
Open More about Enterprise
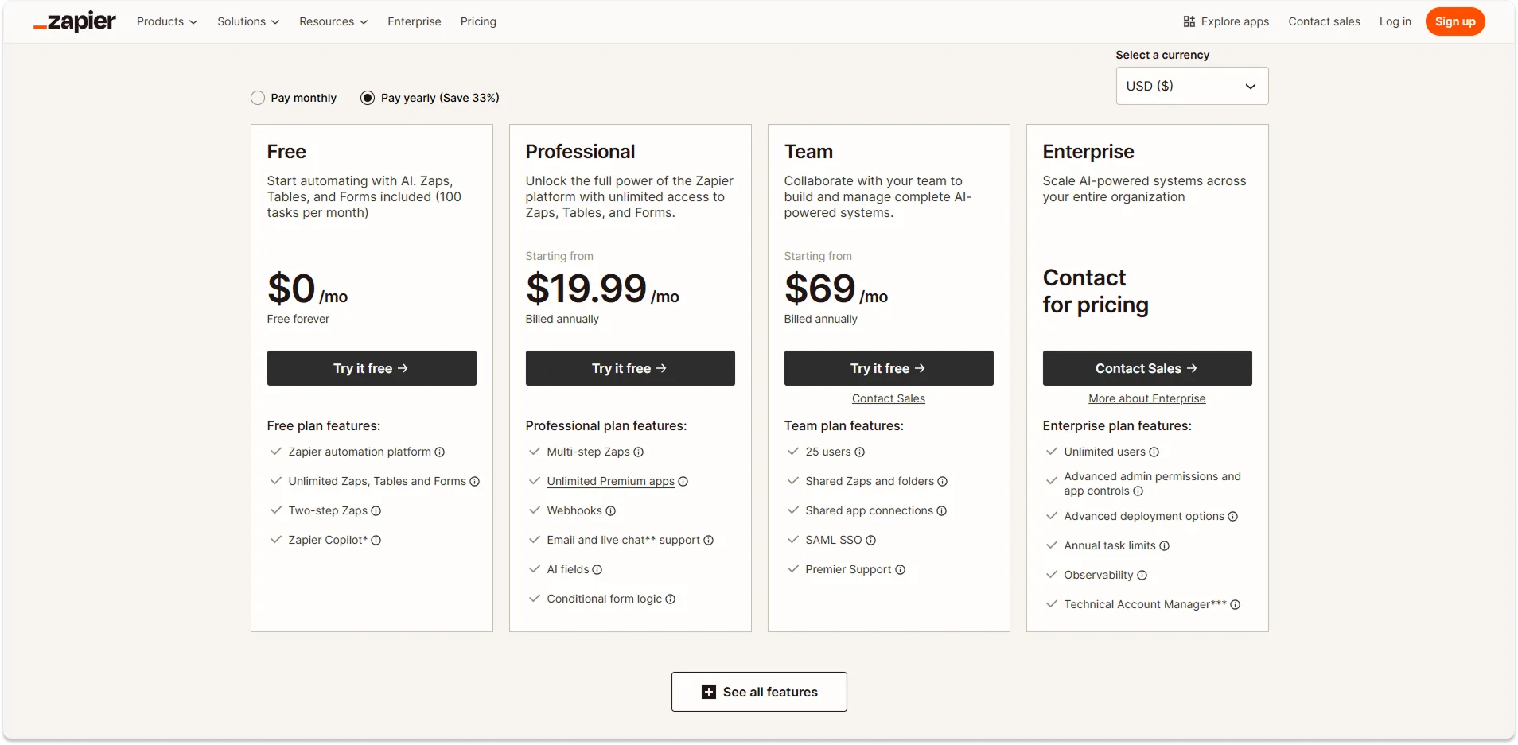coord(1146,398)
